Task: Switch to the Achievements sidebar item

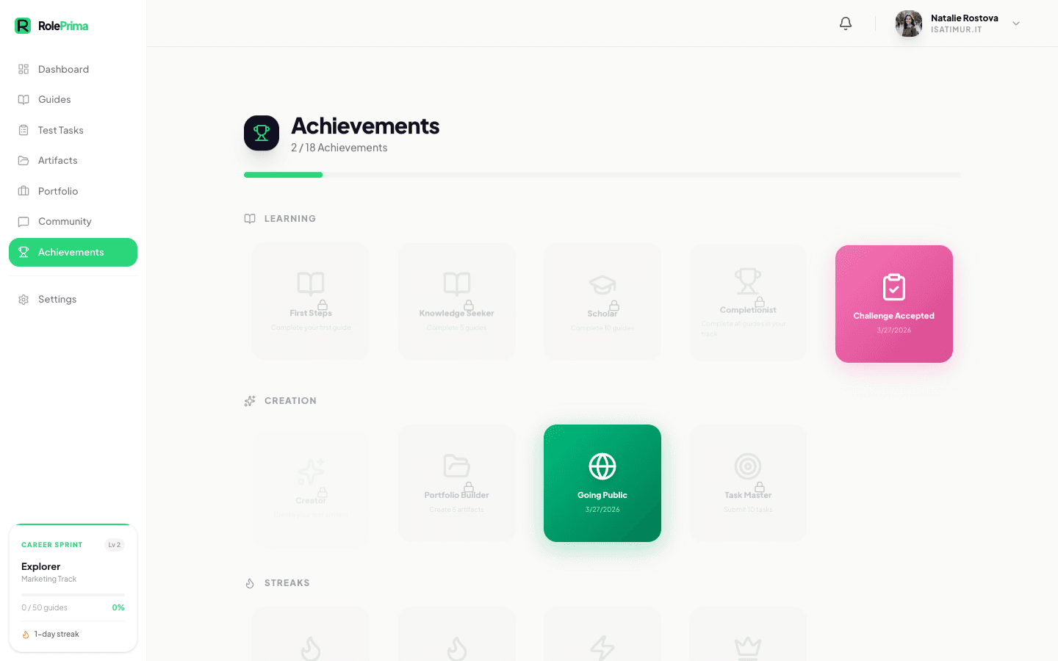Action: [x=72, y=252]
